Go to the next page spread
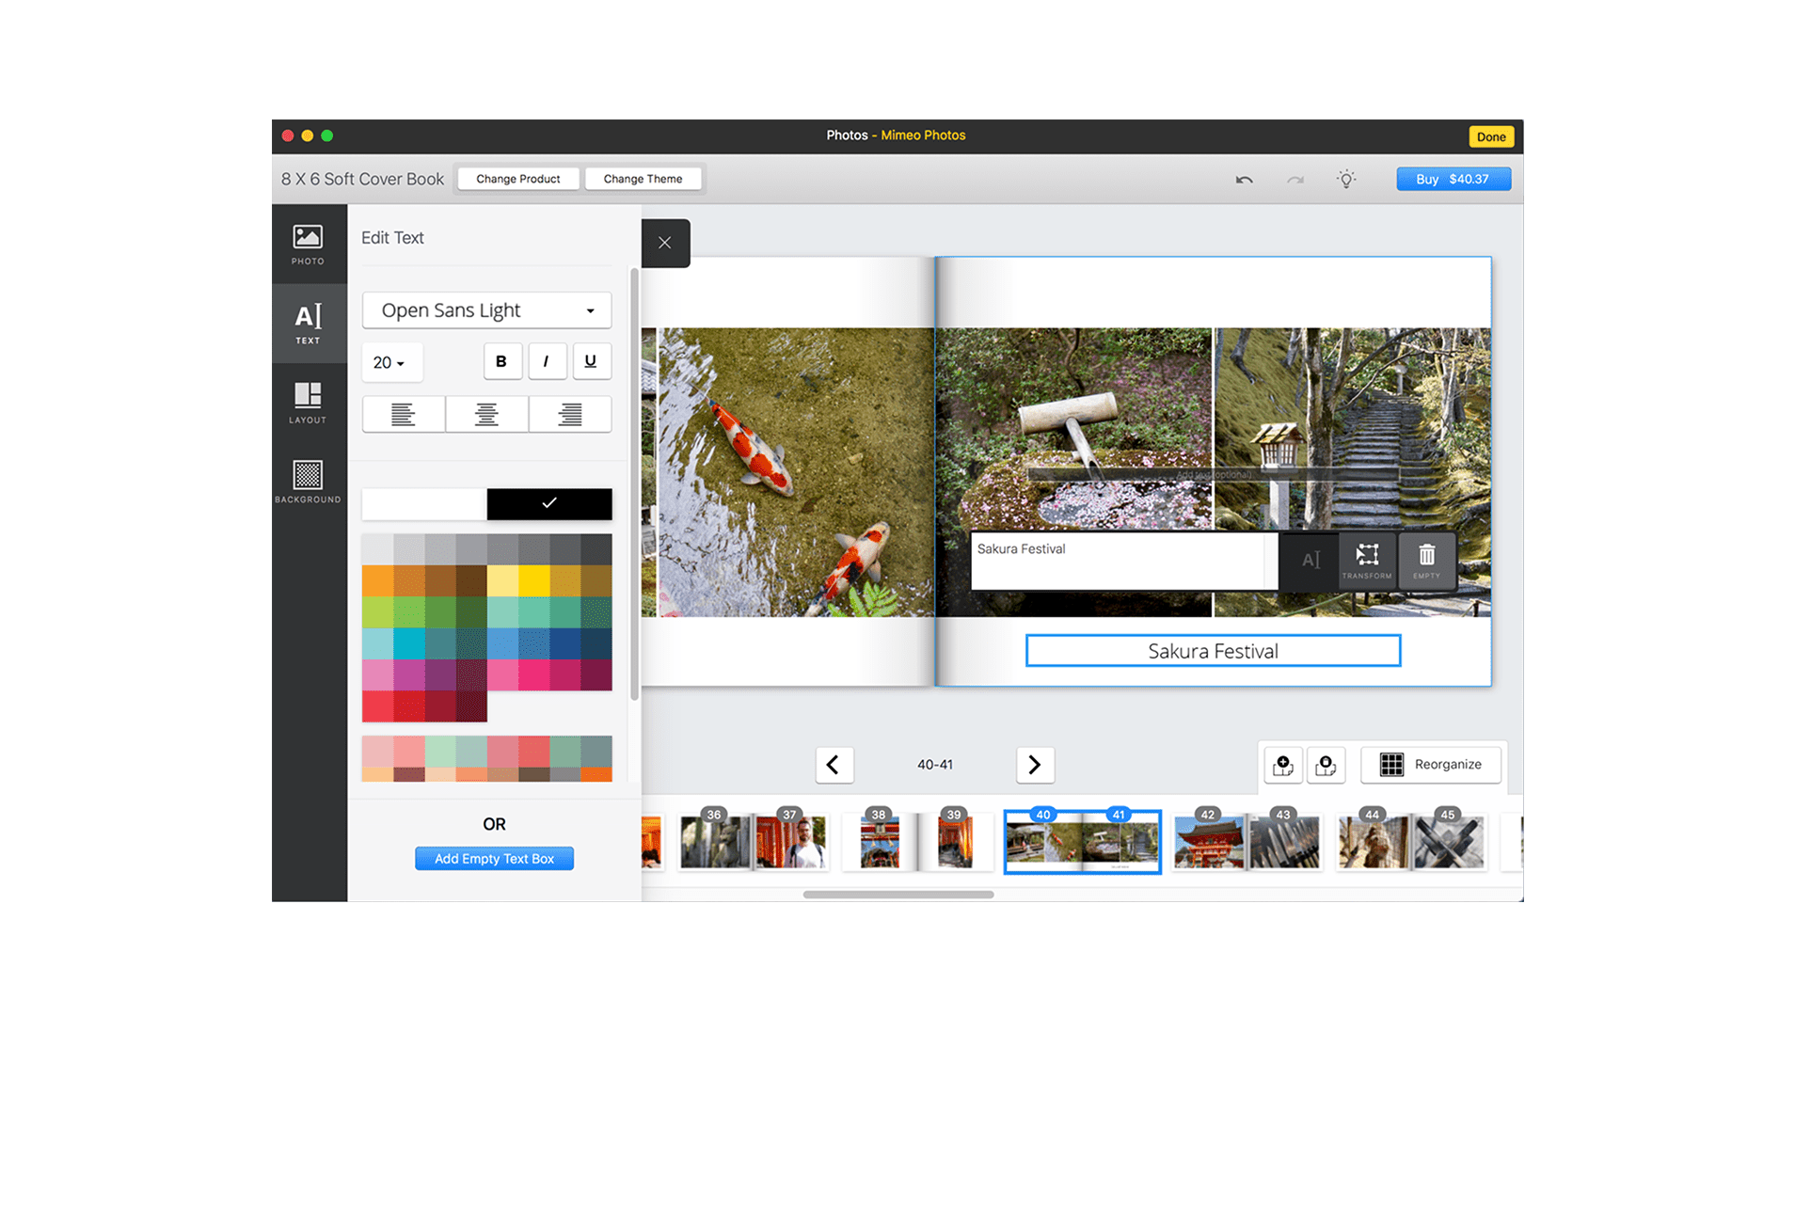The height and width of the screenshot is (1221, 1795). tap(1035, 765)
